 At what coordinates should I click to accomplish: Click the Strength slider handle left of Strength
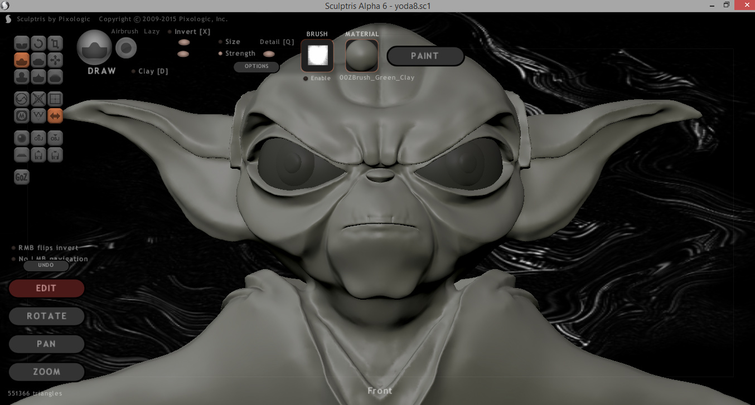[x=183, y=54]
